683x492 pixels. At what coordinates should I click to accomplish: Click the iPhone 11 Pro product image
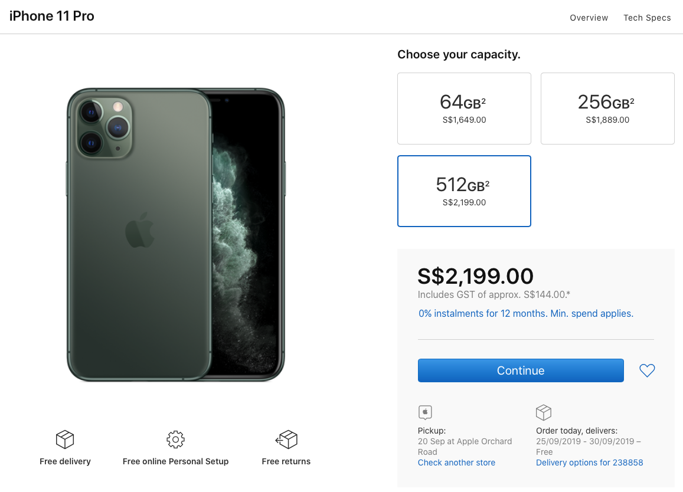click(175, 235)
